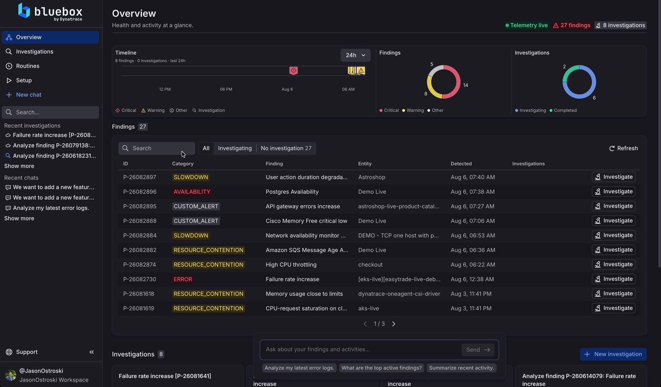Collapse the sidebar with the double-chevron icon

point(92,352)
